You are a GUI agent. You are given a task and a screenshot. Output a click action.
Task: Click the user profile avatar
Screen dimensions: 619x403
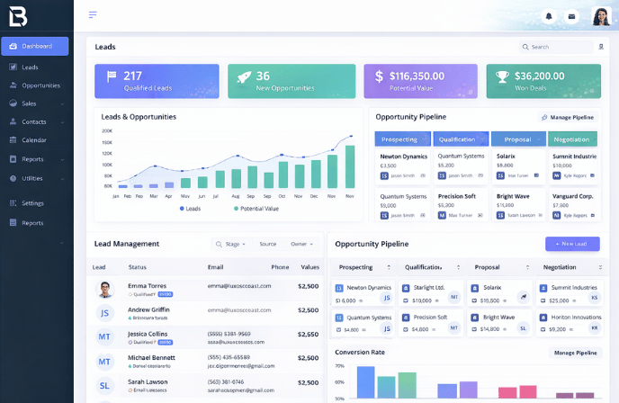point(601,16)
